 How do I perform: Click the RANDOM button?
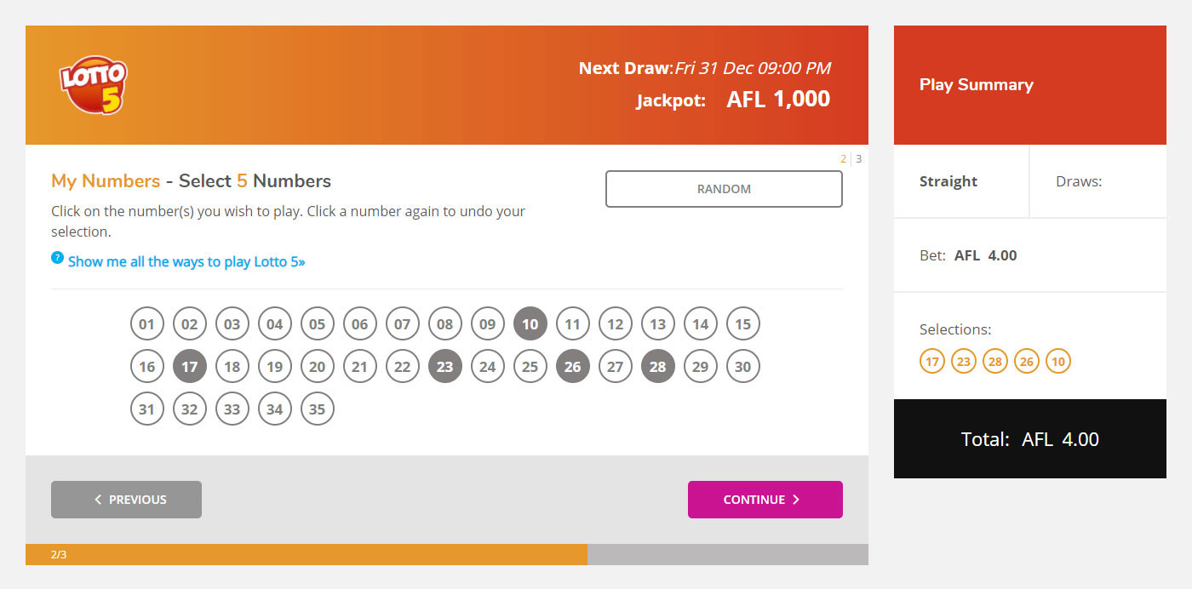tap(724, 189)
